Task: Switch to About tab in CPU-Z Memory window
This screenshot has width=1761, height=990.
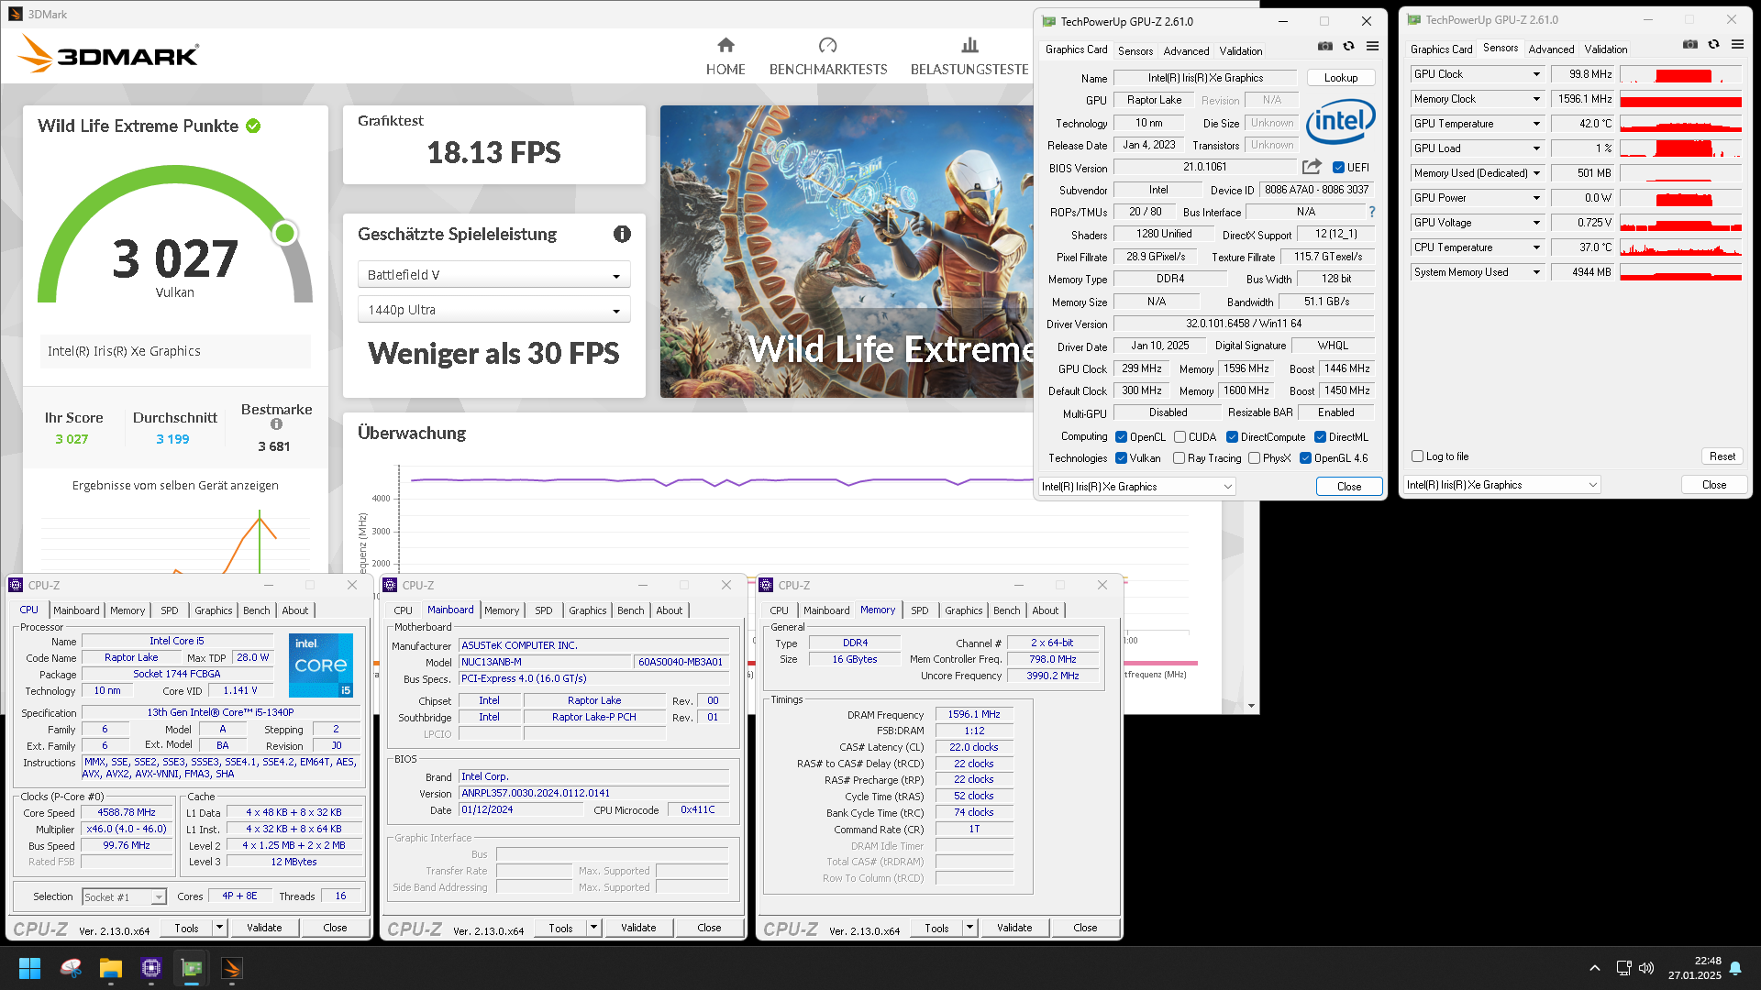Action: coord(1045,610)
